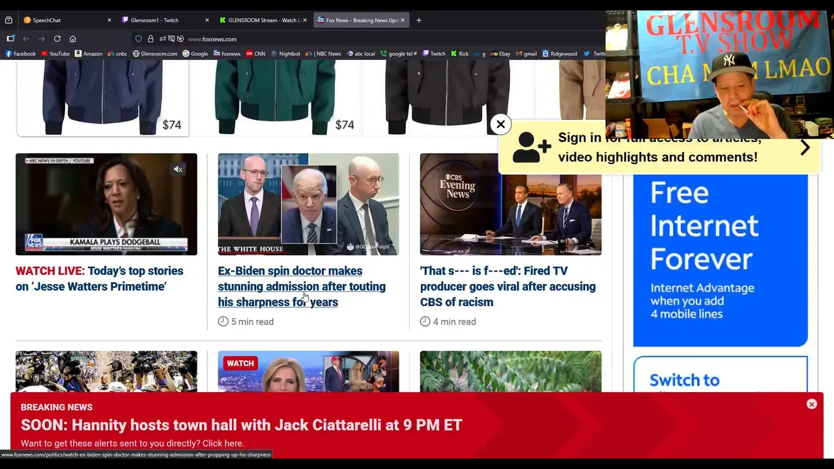Unmute the Kamala Plays Dodgeball video
The width and height of the screenshot is (834, 469).
point(178,169)
